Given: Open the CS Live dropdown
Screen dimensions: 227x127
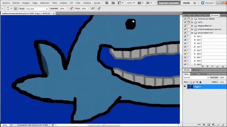Looking at the screenshot, I should 207,3.
